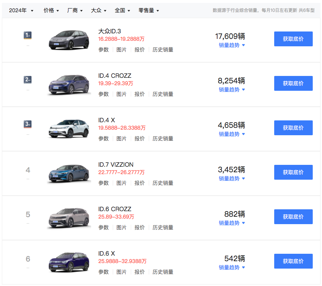The image size is (322, 286).
Task: Open 图片 photos for ID.4 CROZZ
Action: (x=122, y=94)
